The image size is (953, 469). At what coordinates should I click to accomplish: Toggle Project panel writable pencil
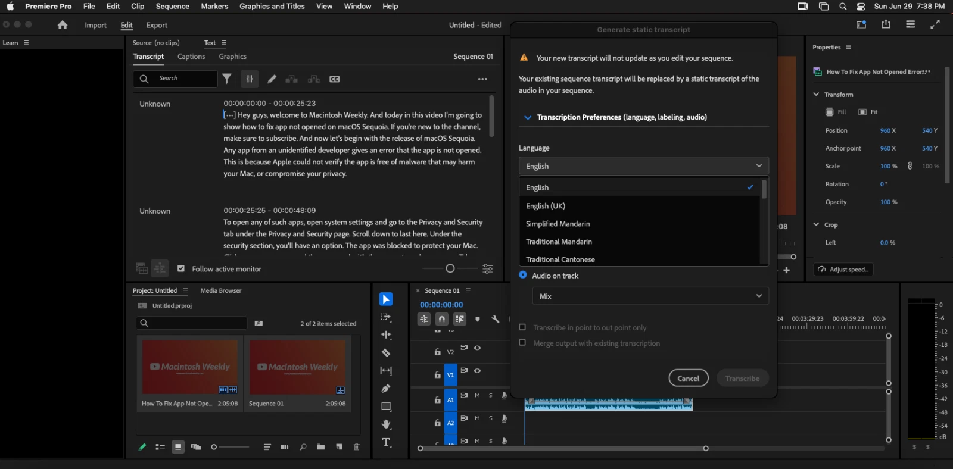(142, 447)
